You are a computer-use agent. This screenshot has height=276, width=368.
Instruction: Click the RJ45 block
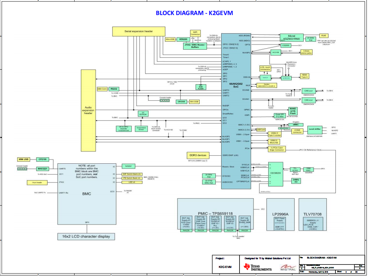324,36
